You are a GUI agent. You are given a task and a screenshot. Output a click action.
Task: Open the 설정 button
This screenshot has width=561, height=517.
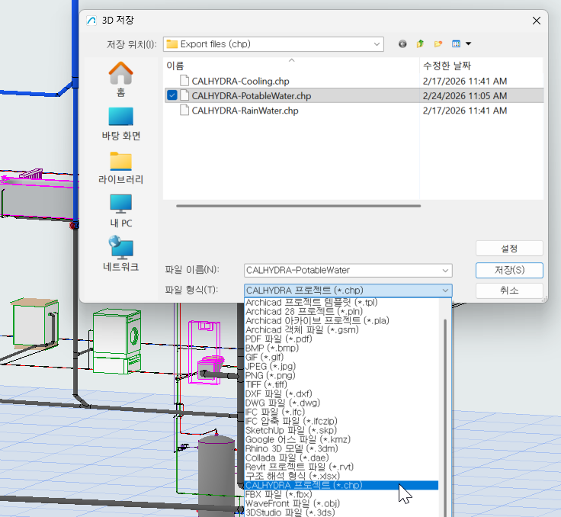[509, 248]
